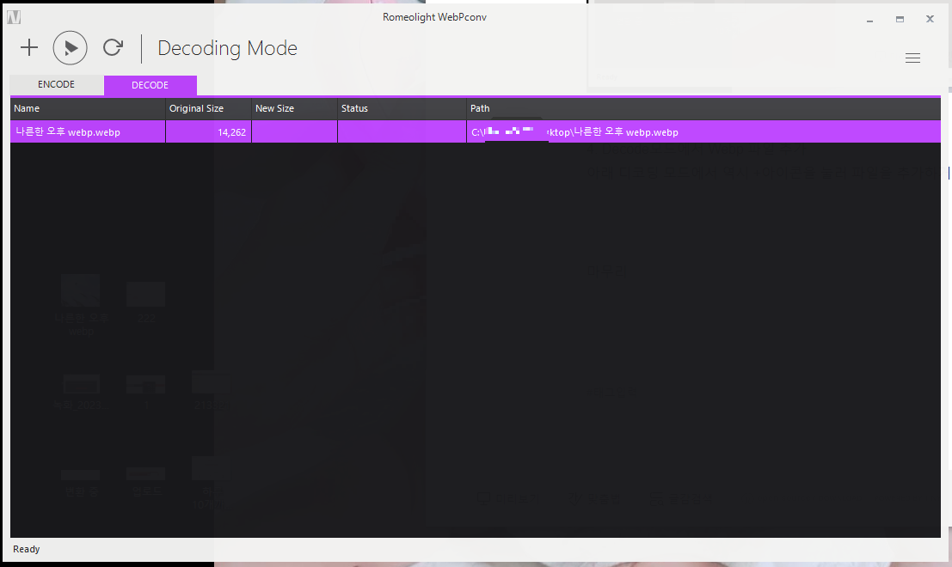Close the Romeolight WebPconv window
Image resolution: width=952 pixels, height=567 pixels.
930,19
